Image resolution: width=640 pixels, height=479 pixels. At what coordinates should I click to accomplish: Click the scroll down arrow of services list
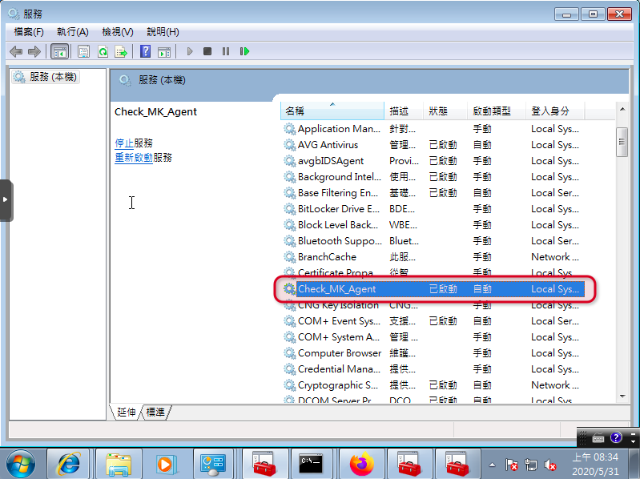pyautogui.click(x=622, y=396)
